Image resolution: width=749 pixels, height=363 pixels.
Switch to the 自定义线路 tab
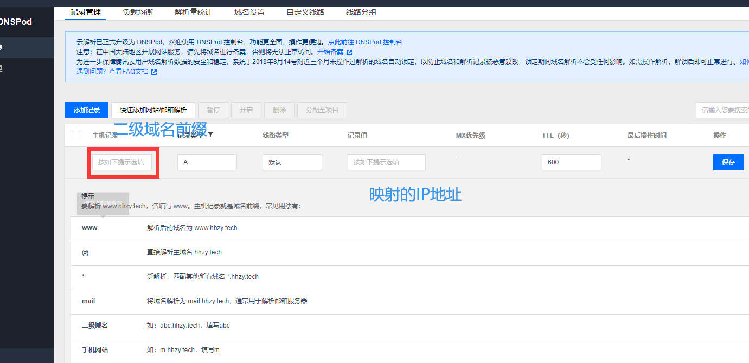click(x=305, y=12)
